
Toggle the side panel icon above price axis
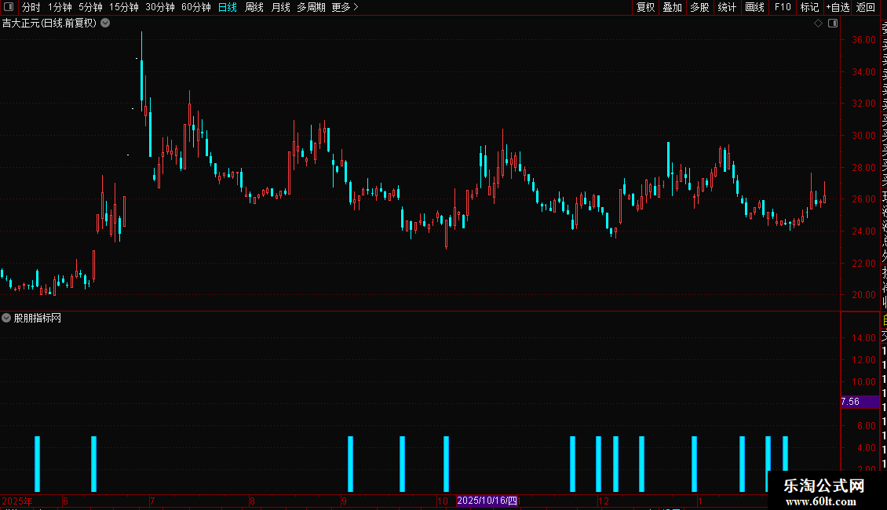pos(833,24)
